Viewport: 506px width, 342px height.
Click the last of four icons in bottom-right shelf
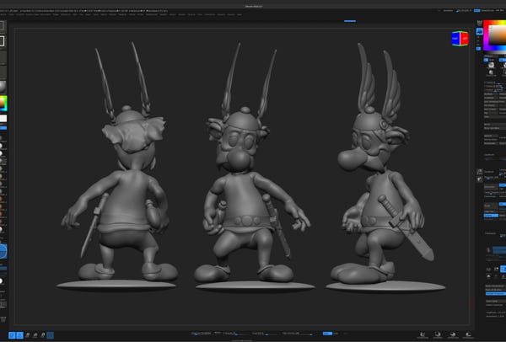[x=468, y=334]
